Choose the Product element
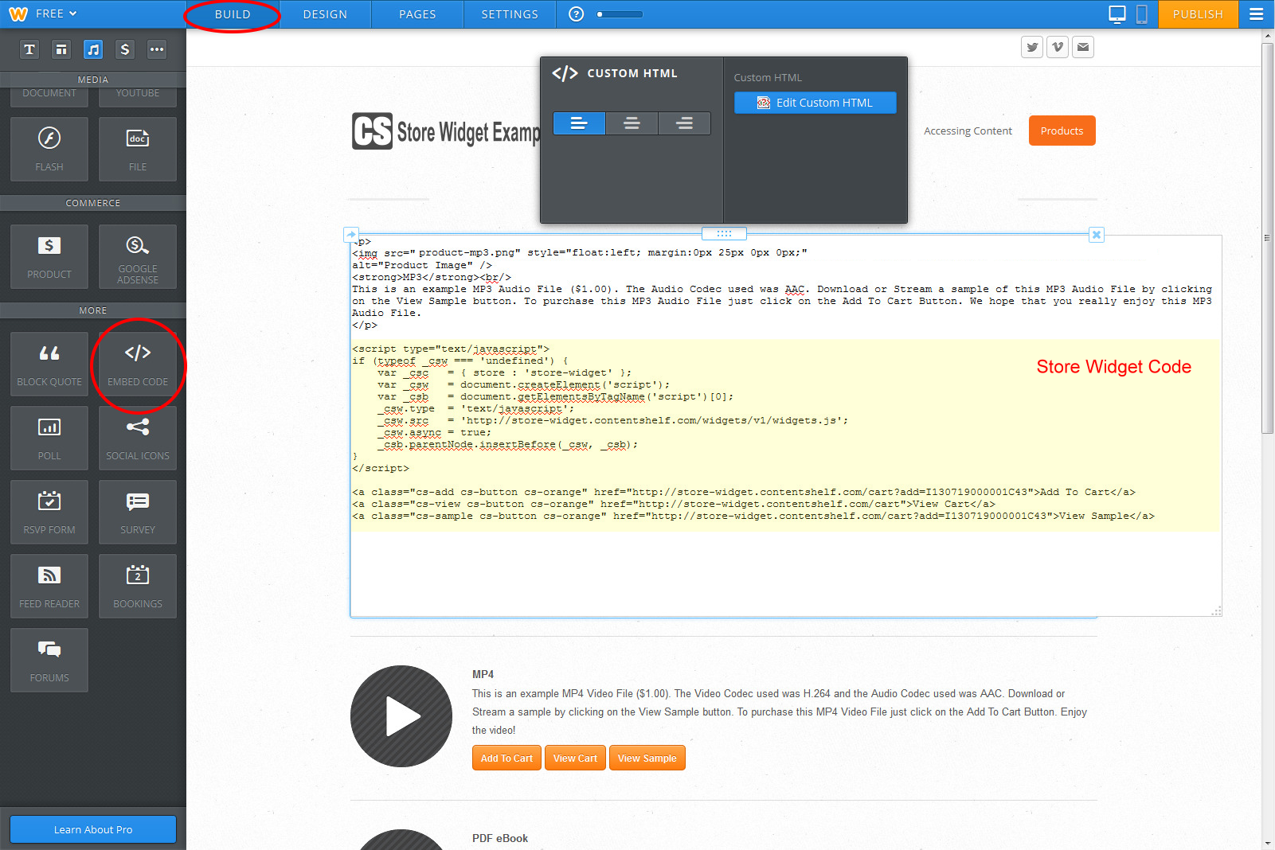 (x=49, y=256)
